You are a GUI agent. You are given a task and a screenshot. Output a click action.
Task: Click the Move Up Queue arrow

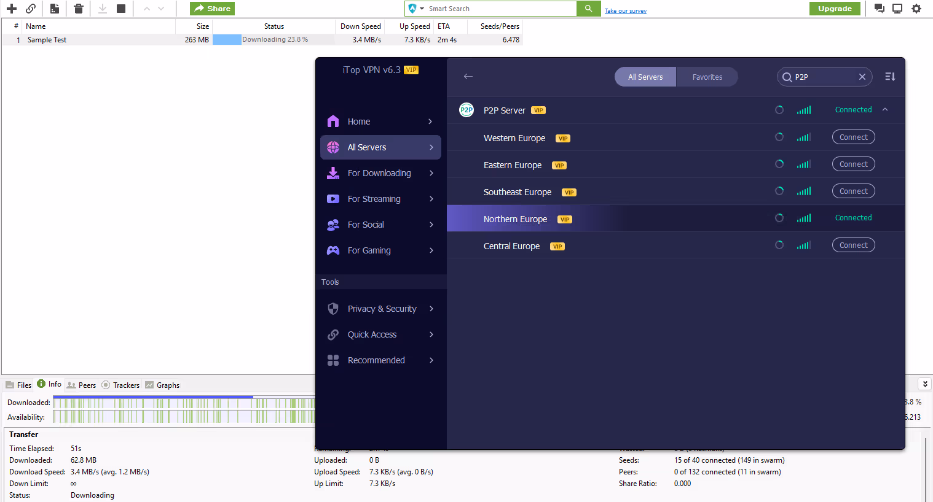pyautogui.click(x=146, y=9)
